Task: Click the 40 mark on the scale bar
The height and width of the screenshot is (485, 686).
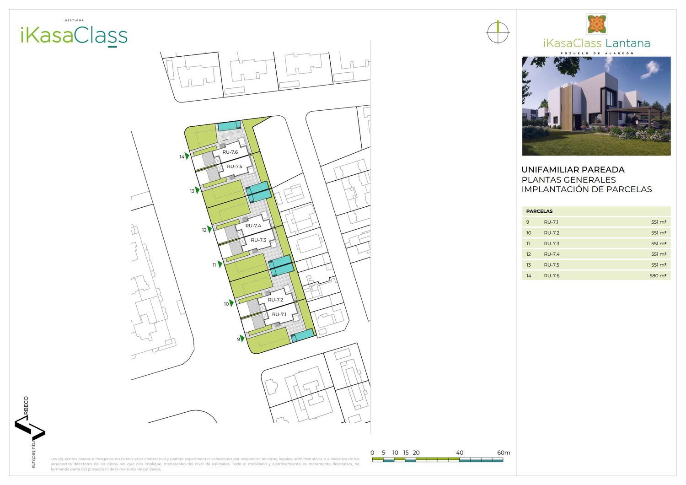Action: [460, 453]
